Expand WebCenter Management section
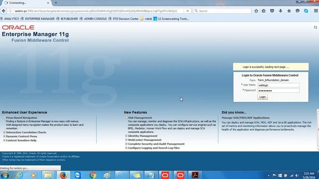Viewport: 319px width, 179px height. coord(126,140)
